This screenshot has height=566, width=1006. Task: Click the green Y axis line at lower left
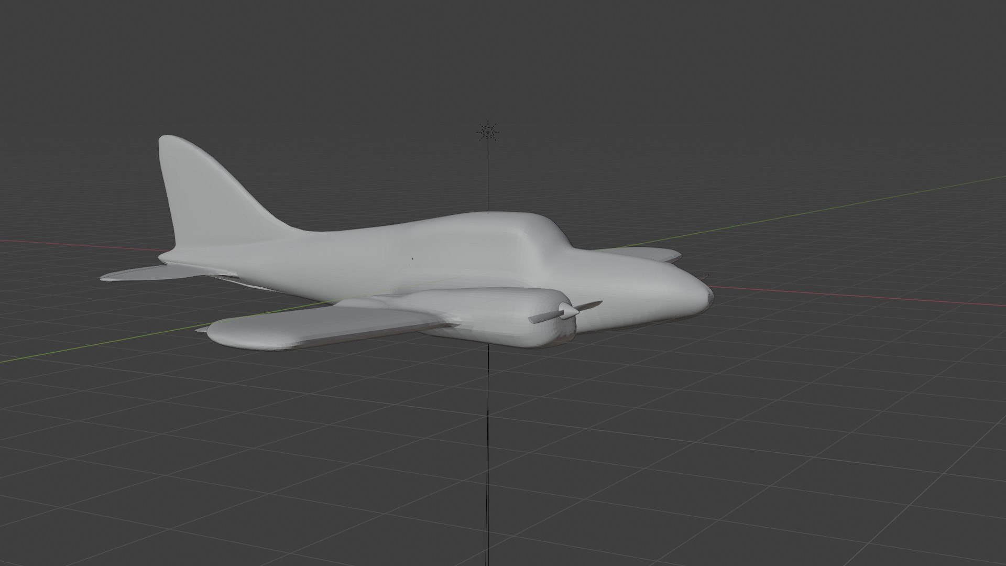click(x=105, y=344)
